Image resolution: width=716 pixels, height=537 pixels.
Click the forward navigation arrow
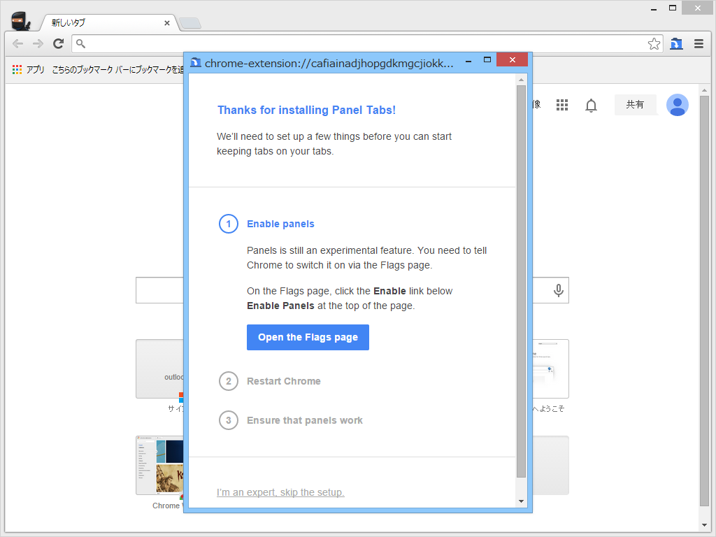(x=38, y=43)
